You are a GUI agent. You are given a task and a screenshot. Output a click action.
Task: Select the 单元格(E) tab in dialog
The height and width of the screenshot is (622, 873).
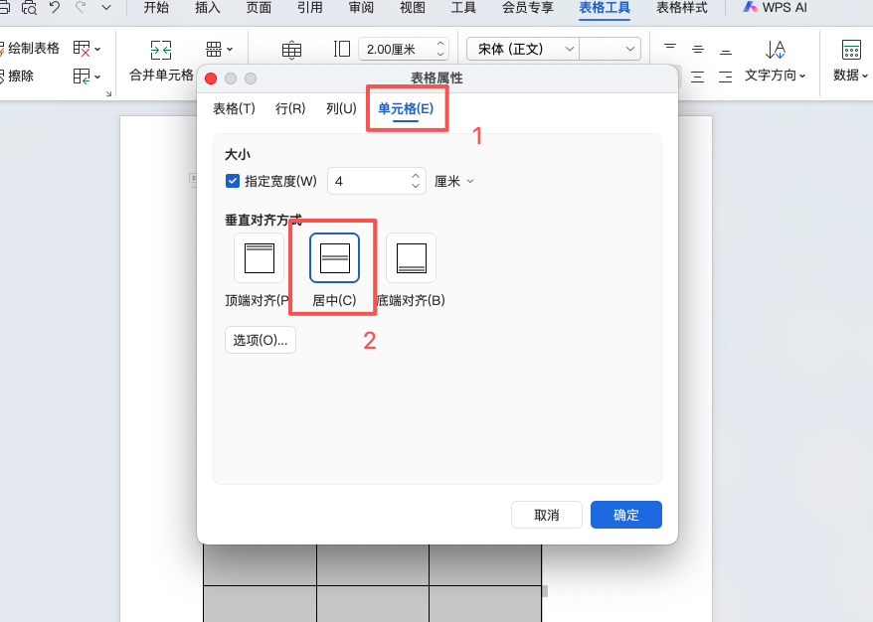coord(406,108)
